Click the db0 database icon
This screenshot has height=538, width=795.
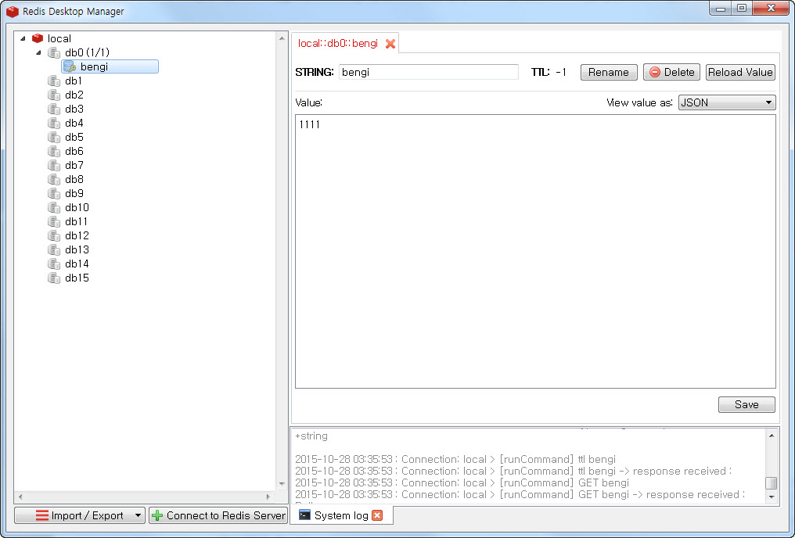click(53, 52)
